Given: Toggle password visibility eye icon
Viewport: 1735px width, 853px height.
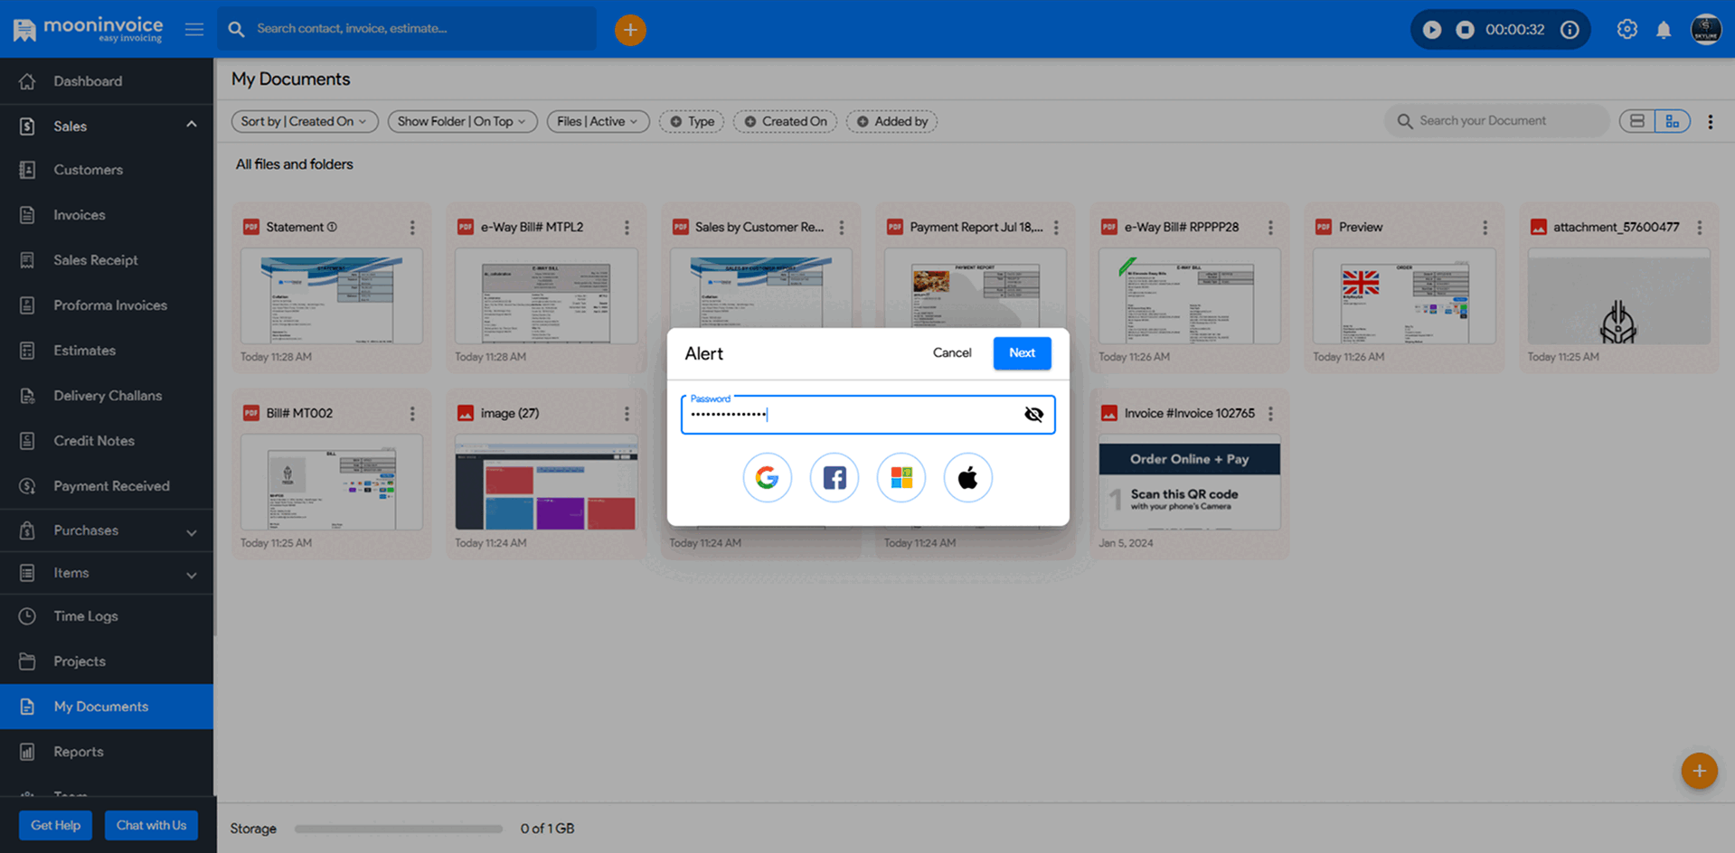Looking at the screenshot, I should pos(1033,414).
